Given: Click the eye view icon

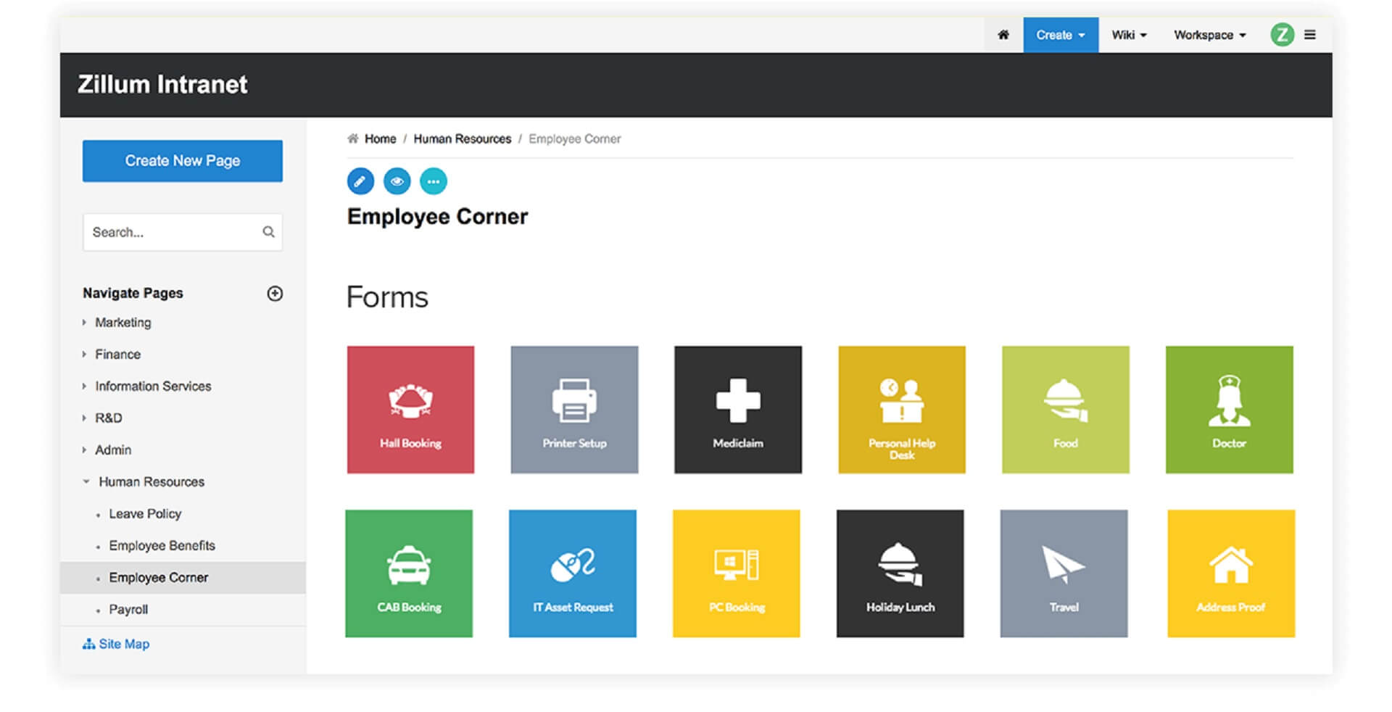Looking at the screenshot, I should pos(397,181).
